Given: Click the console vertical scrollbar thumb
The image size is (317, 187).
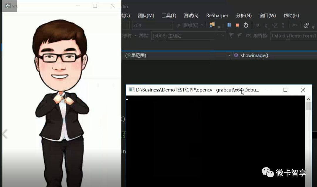Looking at the screenshot, I should [308, 106].
